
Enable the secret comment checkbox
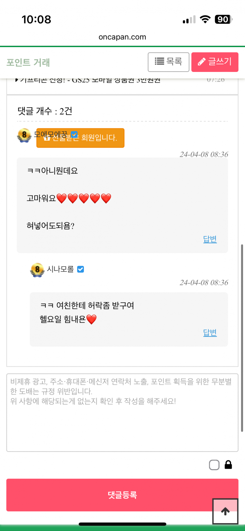[x=214, y=465]
